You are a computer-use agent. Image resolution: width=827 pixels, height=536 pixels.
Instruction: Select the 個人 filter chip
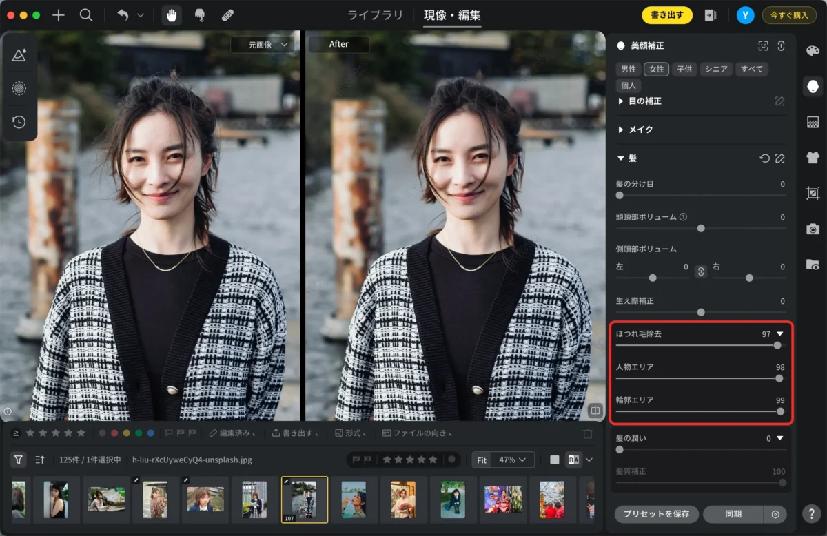629,85
